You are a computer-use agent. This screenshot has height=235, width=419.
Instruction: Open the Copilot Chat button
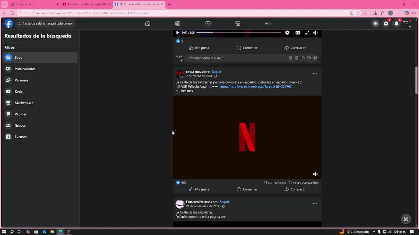click(x=410, y=13)
